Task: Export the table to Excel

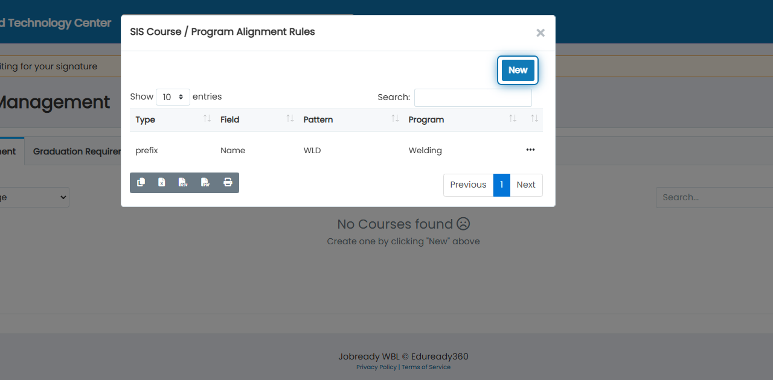Action: [x=162, y=183]
